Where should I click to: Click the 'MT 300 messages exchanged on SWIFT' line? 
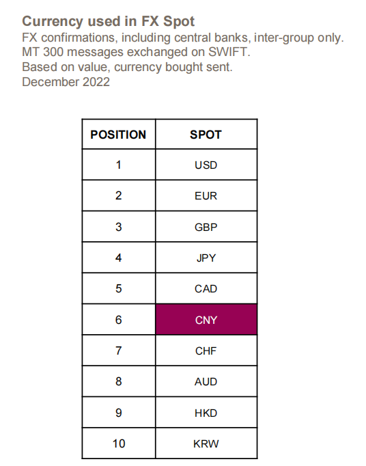tap(136, 52)
